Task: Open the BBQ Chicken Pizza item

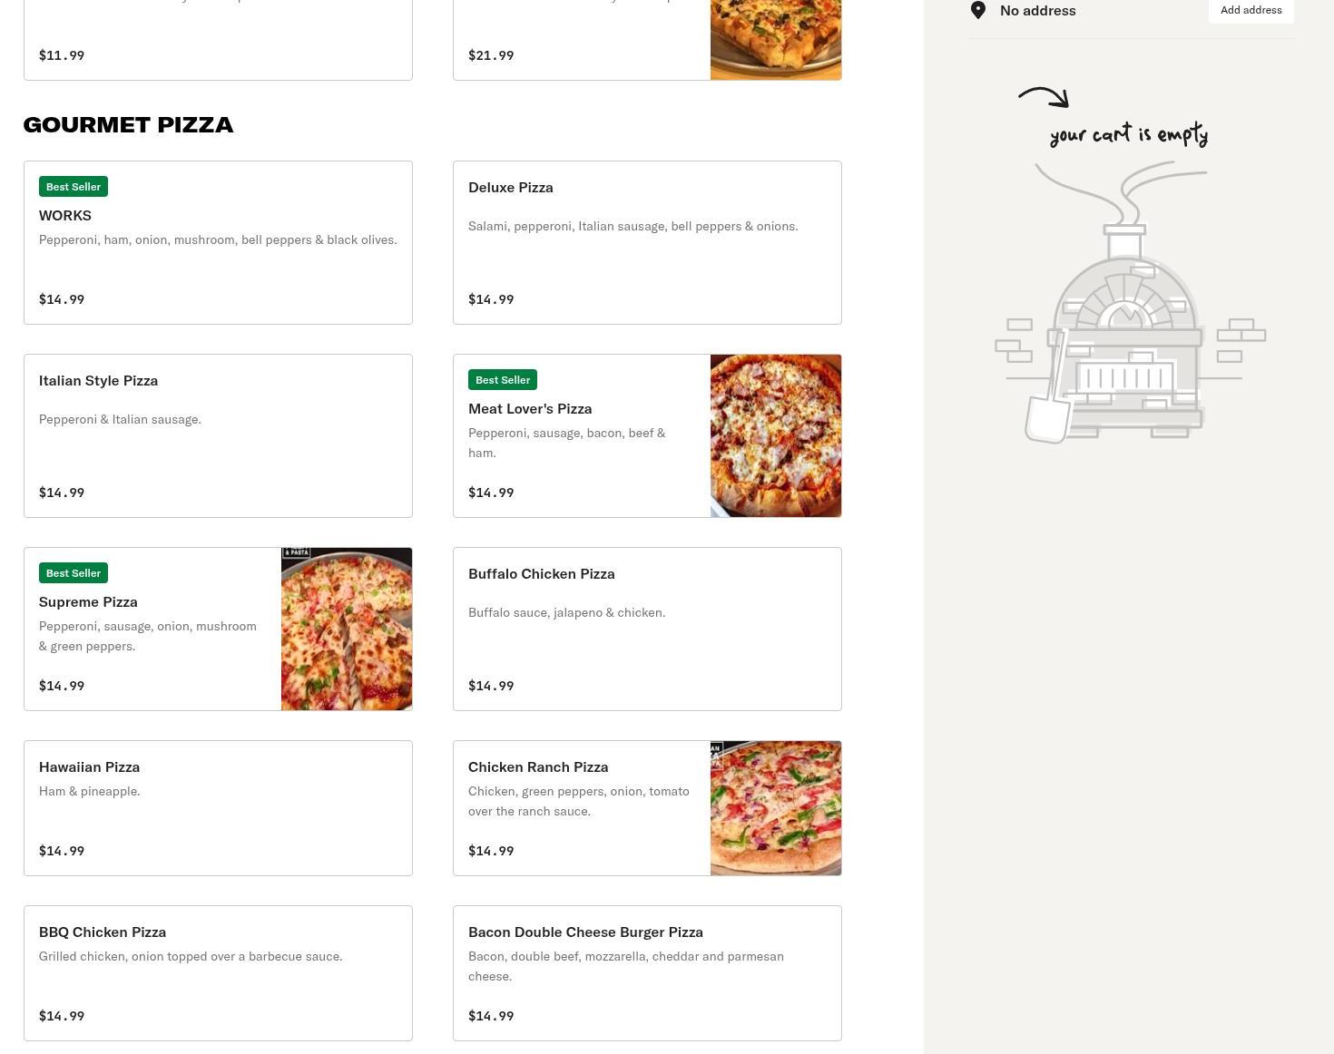Action: click(x=218, y=972)
